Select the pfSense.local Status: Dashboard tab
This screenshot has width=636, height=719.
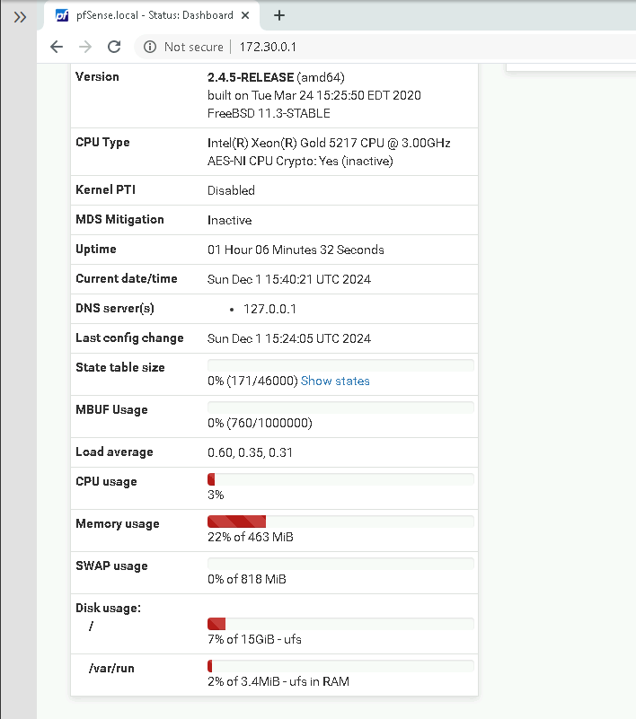(152, 15)
